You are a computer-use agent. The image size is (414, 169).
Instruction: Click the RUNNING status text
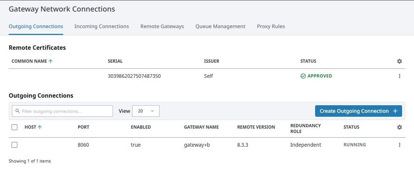354,145
